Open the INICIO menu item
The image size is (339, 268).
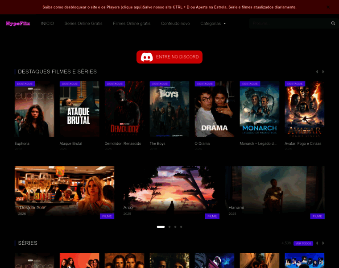coord(47,23)
